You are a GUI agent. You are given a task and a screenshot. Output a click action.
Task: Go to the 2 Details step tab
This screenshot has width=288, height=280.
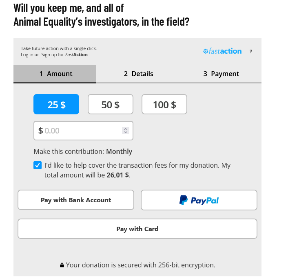(x=138, y=74)
